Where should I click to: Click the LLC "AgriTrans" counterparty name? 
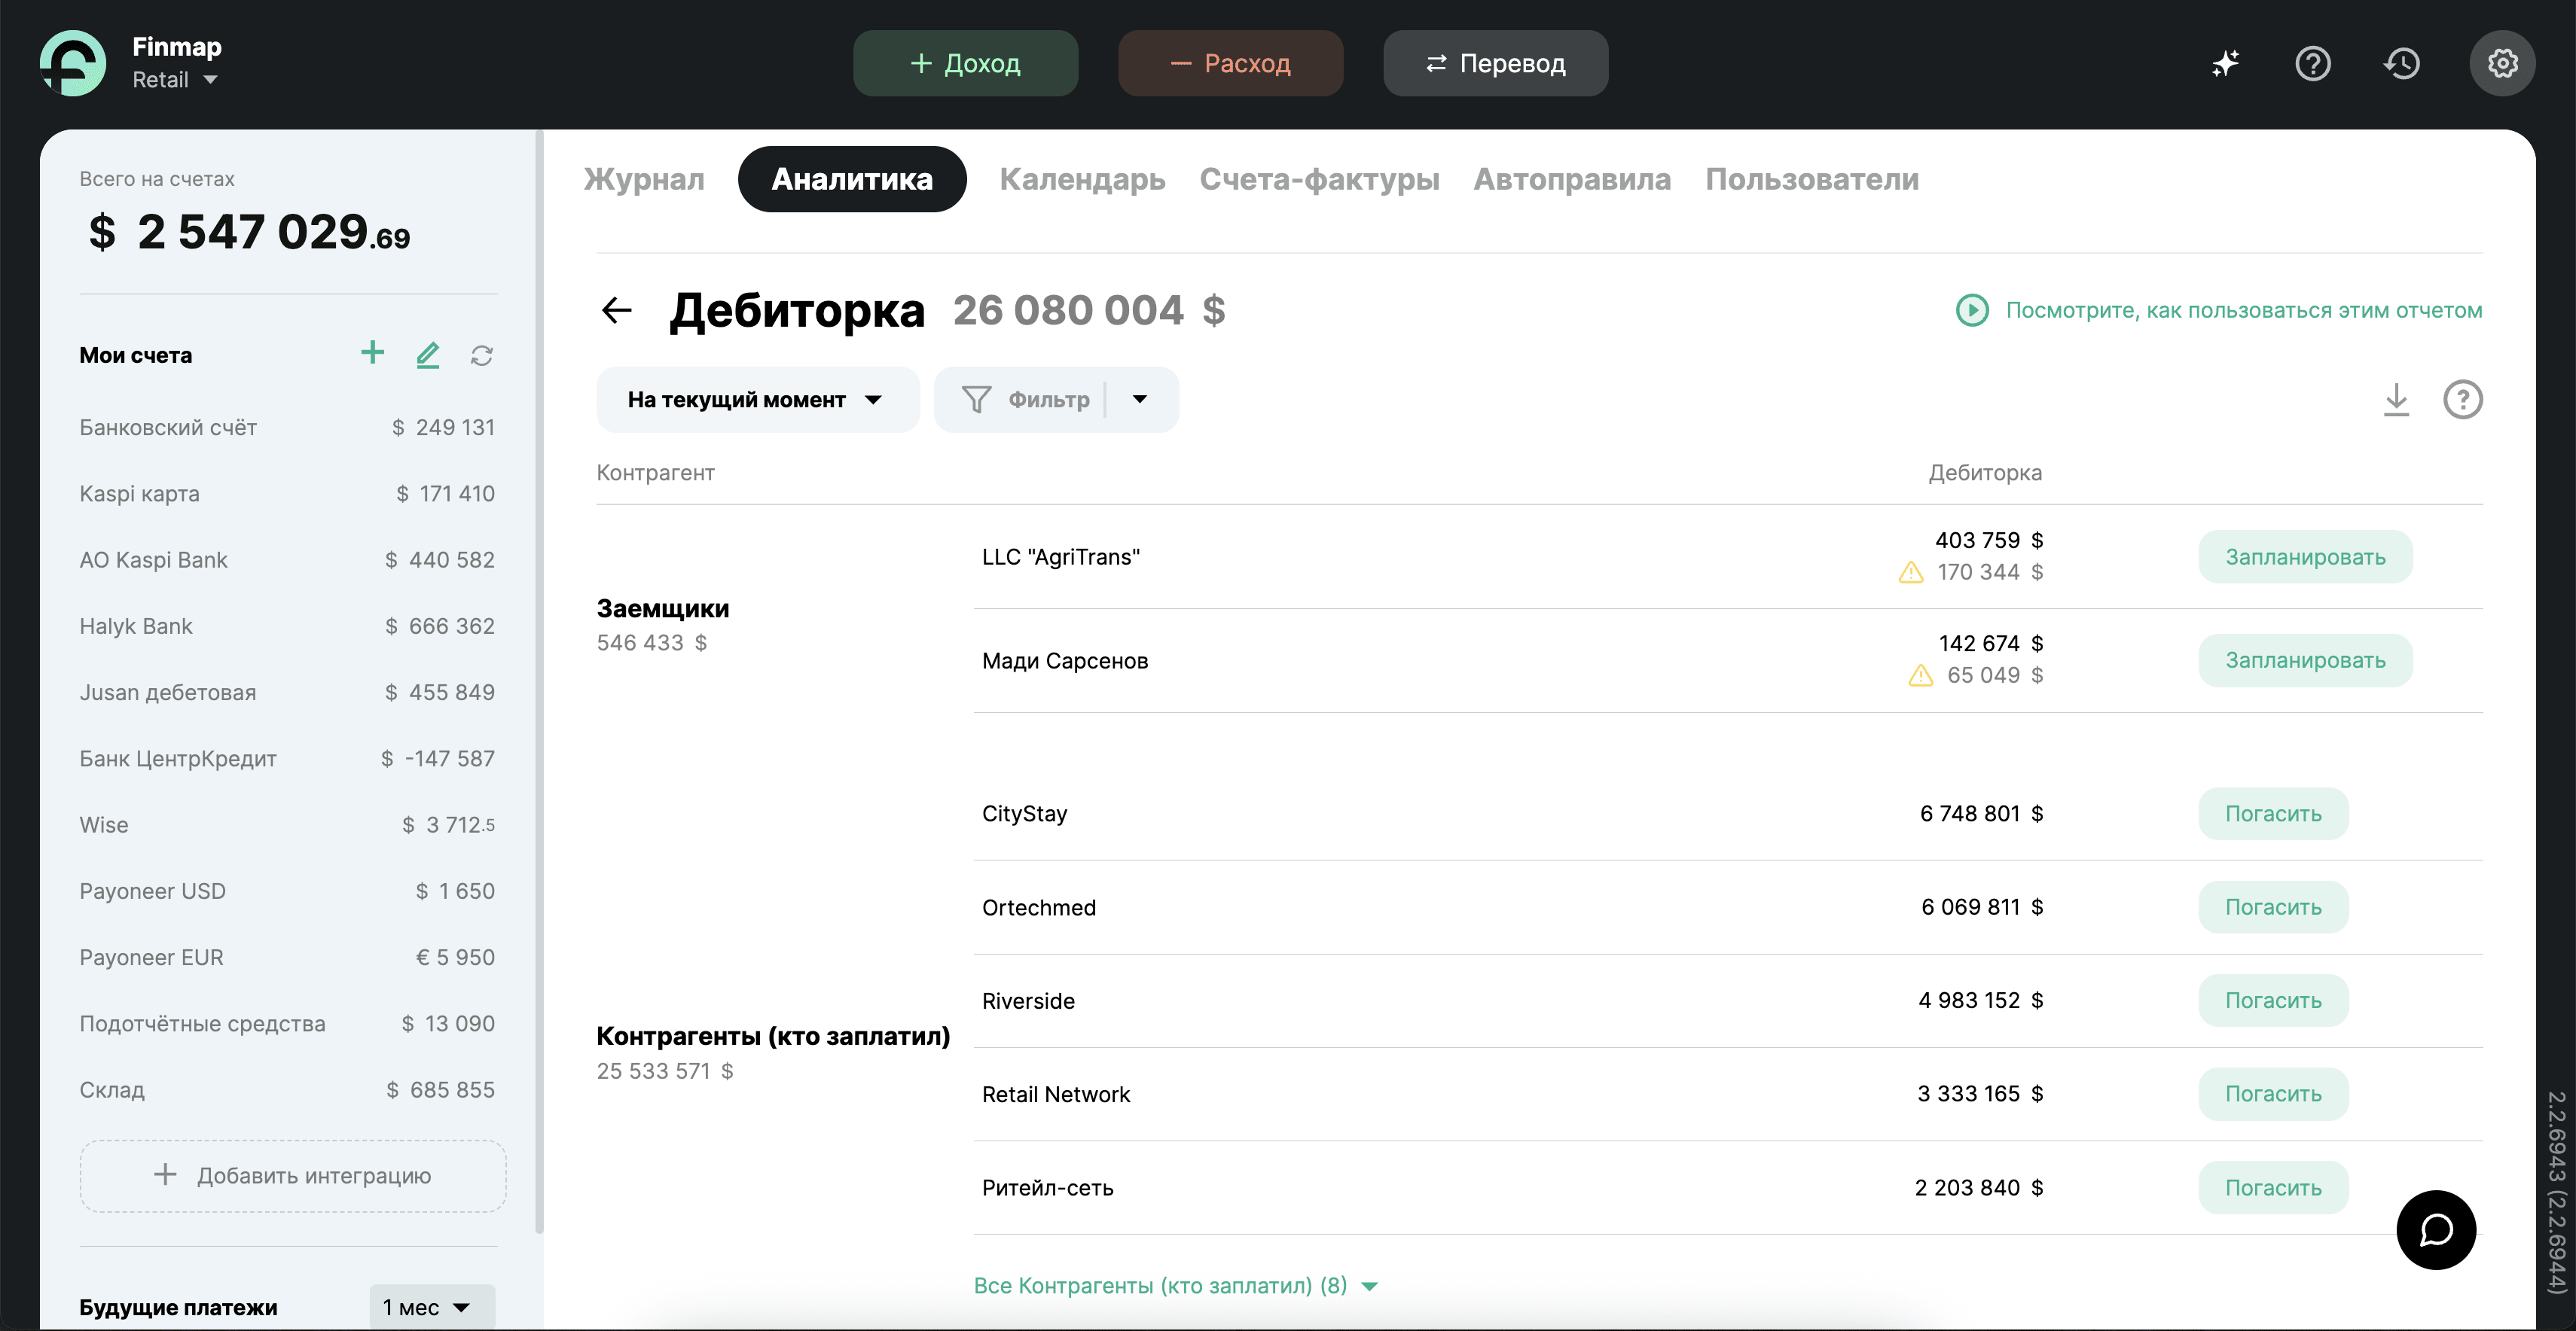(x=1060, y=558)
